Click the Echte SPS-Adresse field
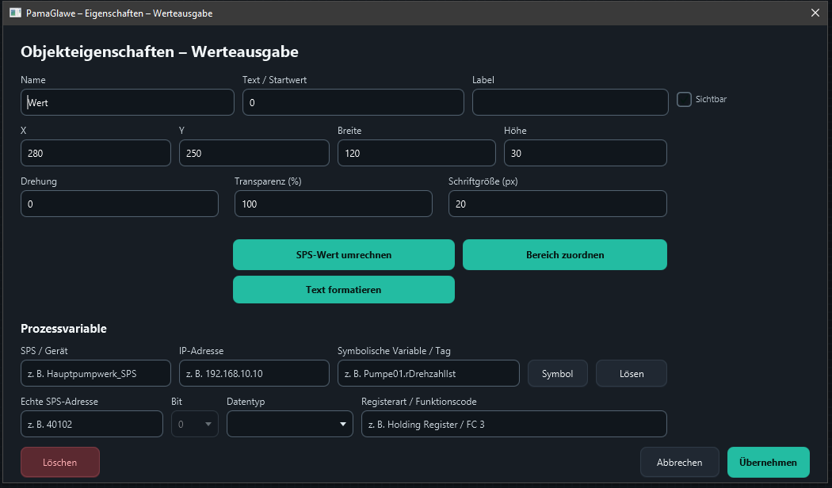 [x=92, y=424]
